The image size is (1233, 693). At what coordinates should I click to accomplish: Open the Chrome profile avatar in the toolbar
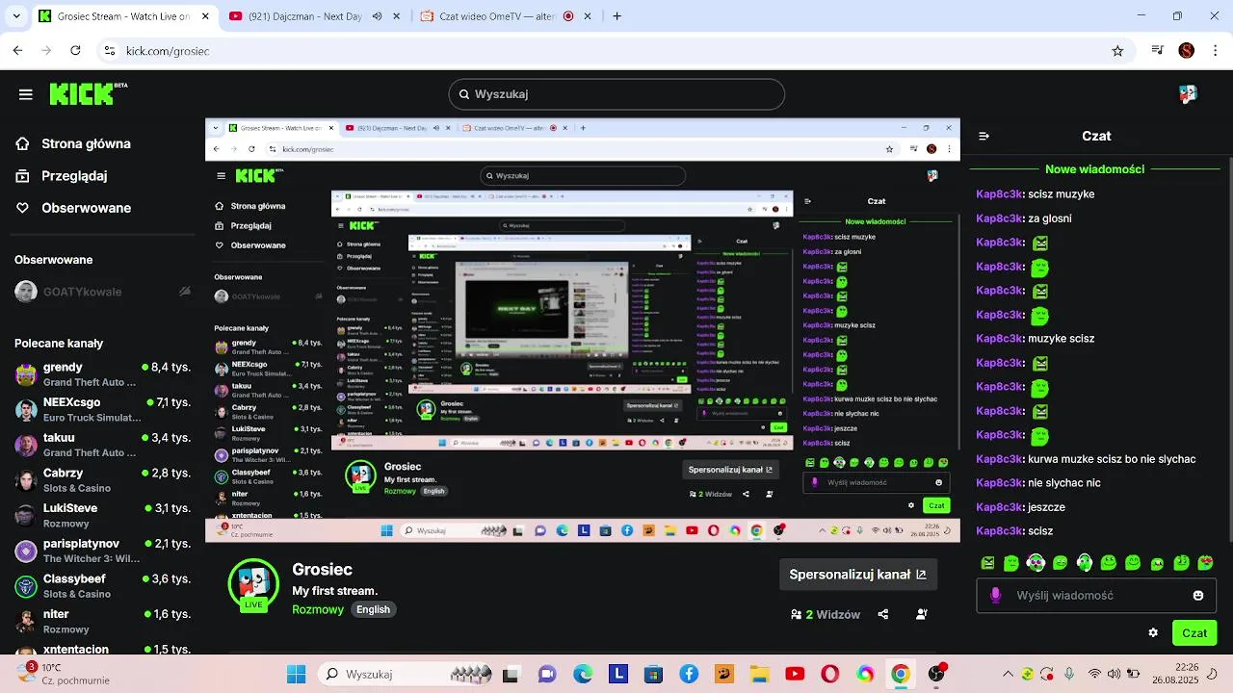click(x=1187, y=51)
